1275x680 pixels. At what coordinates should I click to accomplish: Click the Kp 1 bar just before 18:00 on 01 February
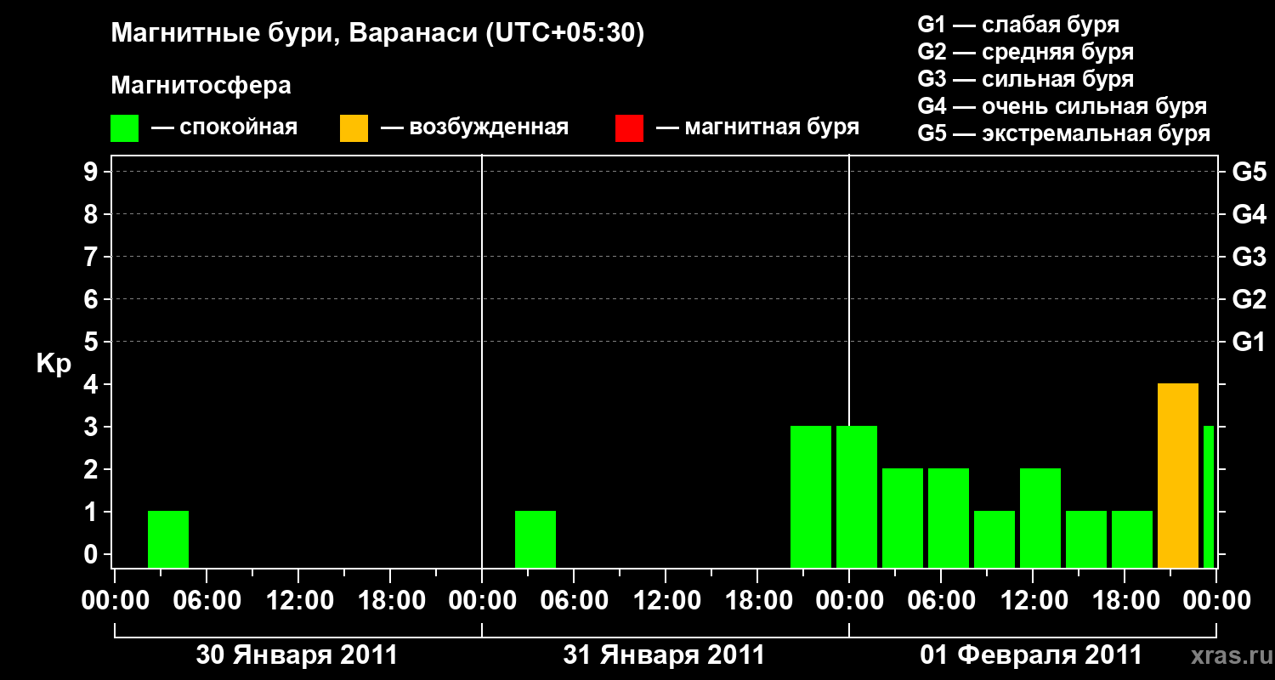[x=1086, y=539]
